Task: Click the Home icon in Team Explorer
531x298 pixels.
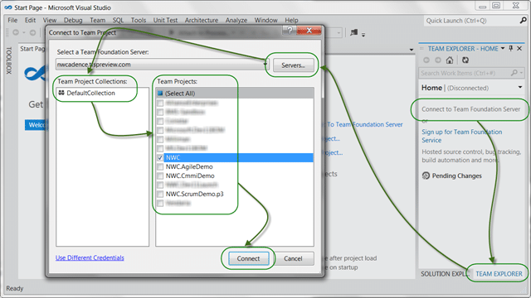Action: 450,60
